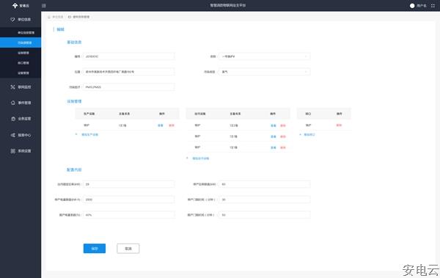
Task: Click the config input field with value 29
Action: (128, 184)
